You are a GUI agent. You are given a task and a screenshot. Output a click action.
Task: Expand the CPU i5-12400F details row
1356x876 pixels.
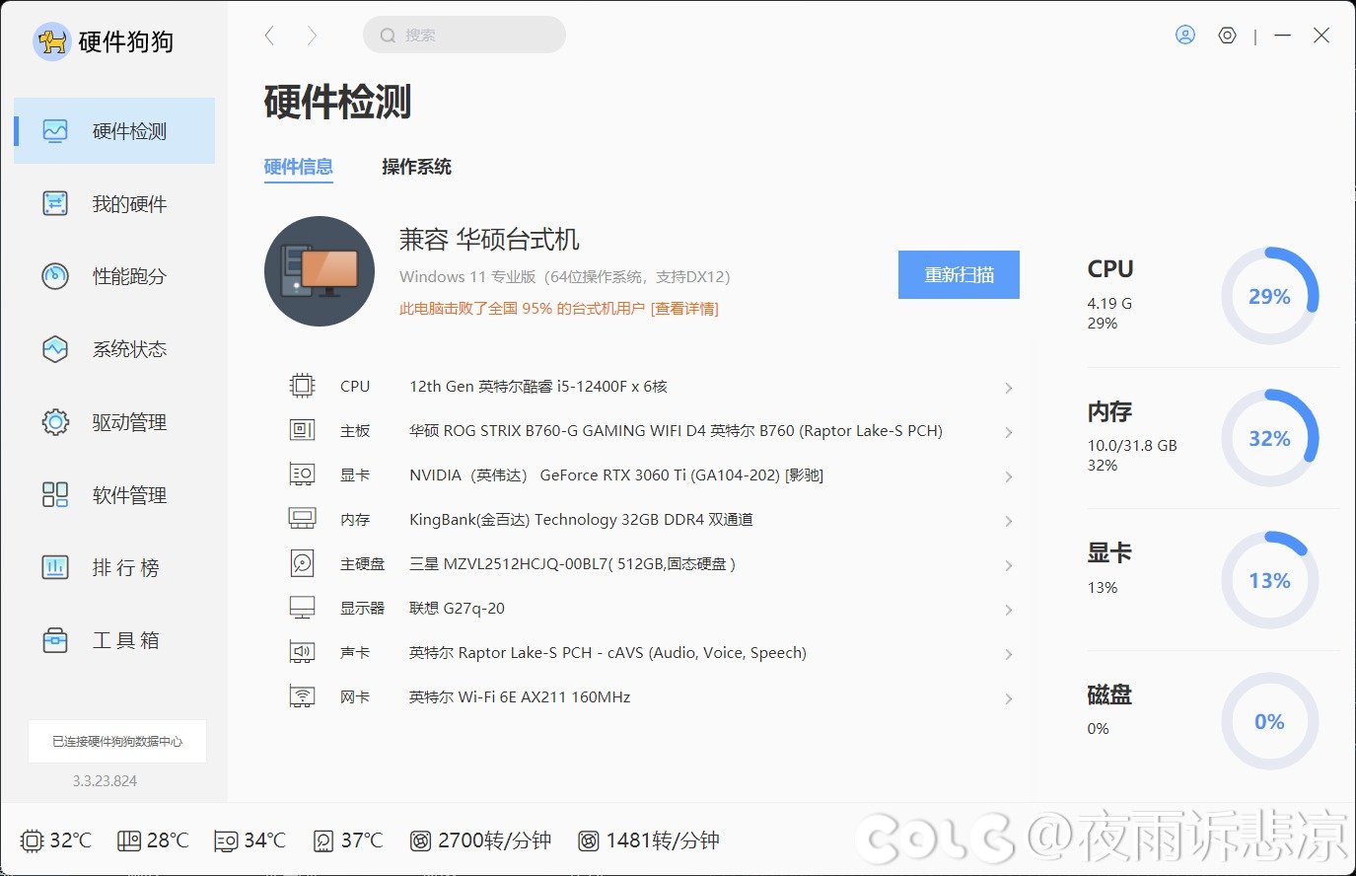click(x=1008, y=388)
